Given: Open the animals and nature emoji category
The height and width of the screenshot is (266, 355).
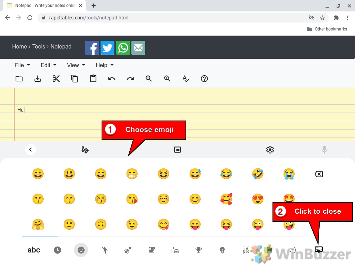Looking at the screenshot, I should (x=128, y=250).
